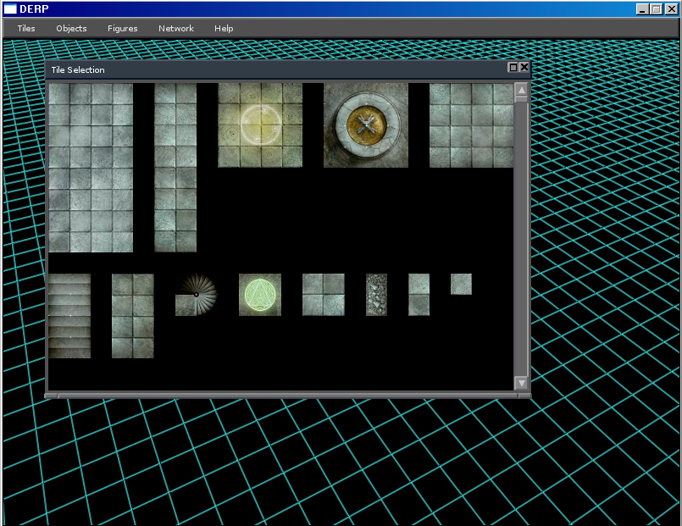Maximize the Tile Selection panel

coord(513,67)
